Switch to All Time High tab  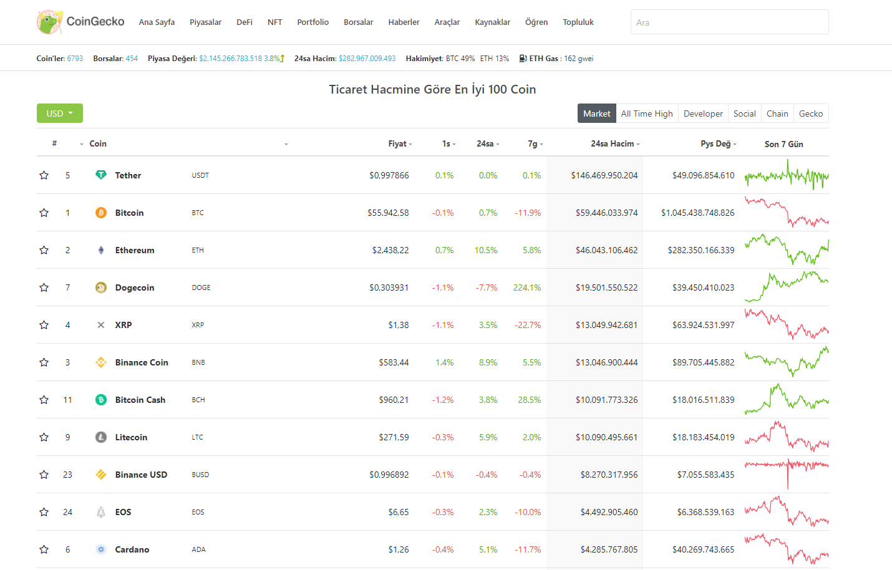647,114
